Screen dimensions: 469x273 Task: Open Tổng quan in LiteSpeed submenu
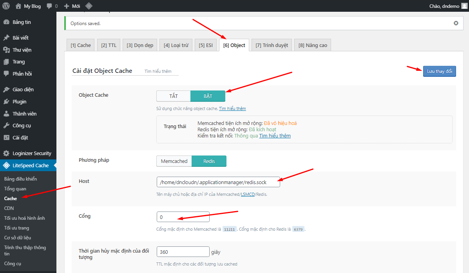pos(15,189)
